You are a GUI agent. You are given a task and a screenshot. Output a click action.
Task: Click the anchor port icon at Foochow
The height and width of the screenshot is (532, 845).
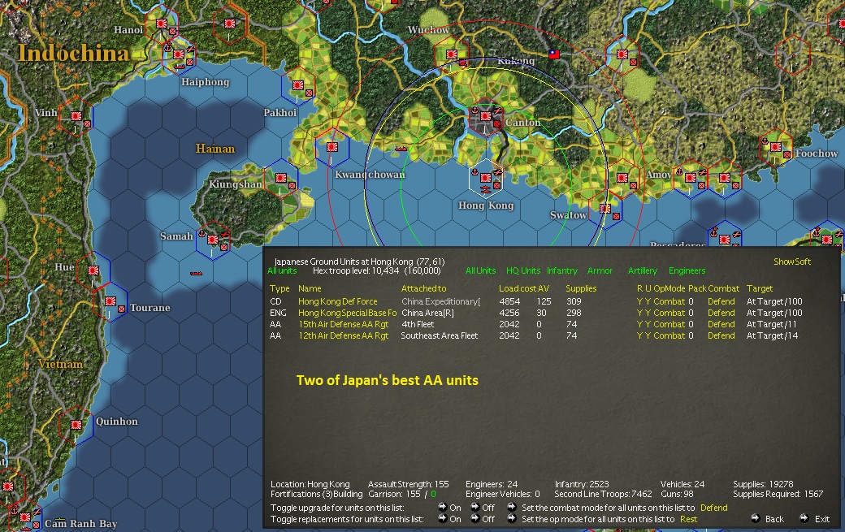point(765,141)
